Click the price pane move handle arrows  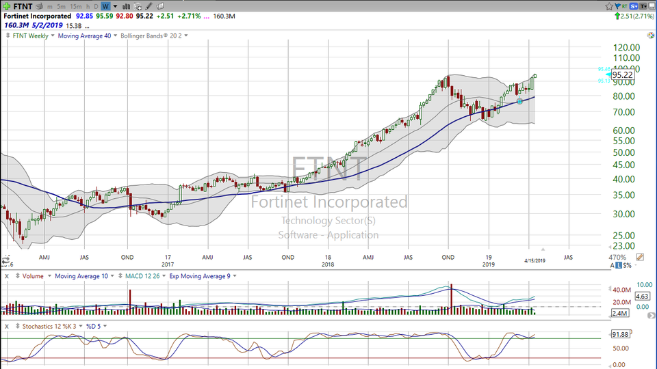[x=8, y=36]
